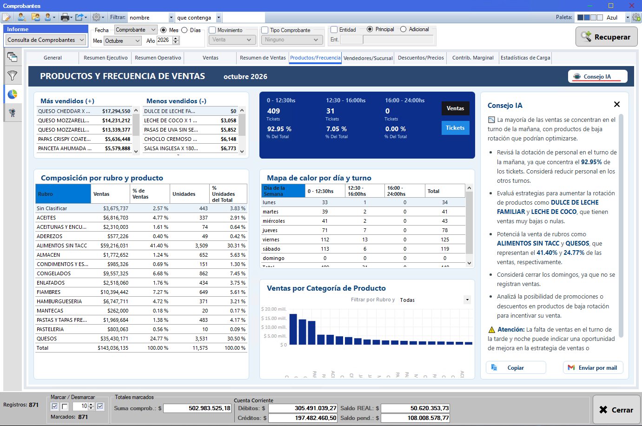
Task: Click the uncheck-all icon in Marcar / Desmarcar
Action: click(x=65, y=406)
